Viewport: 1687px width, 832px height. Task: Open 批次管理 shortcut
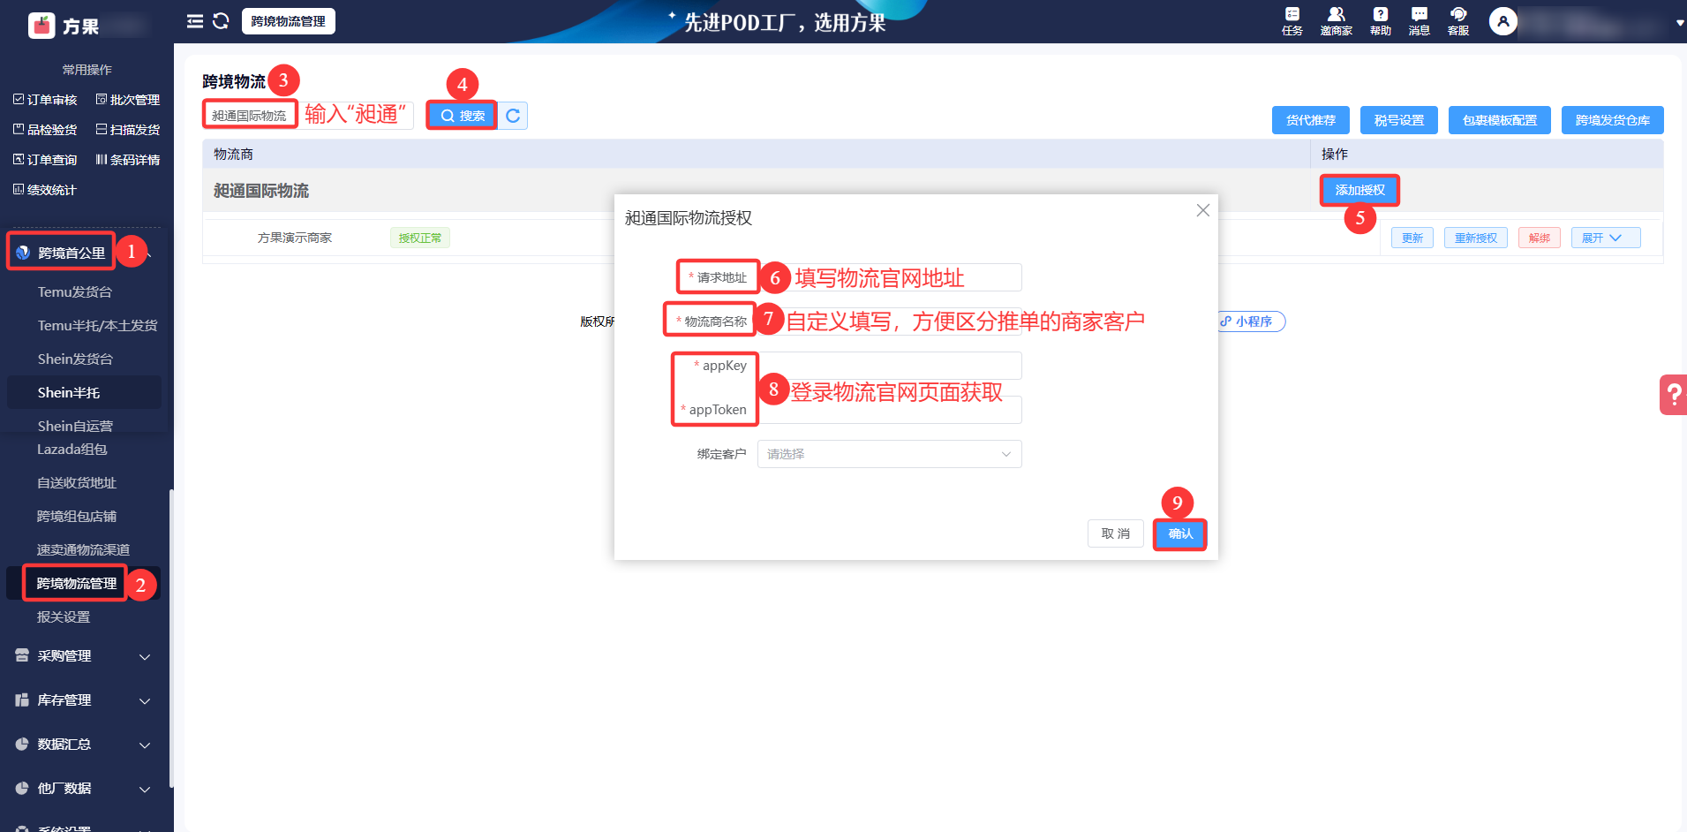[128, 100]
